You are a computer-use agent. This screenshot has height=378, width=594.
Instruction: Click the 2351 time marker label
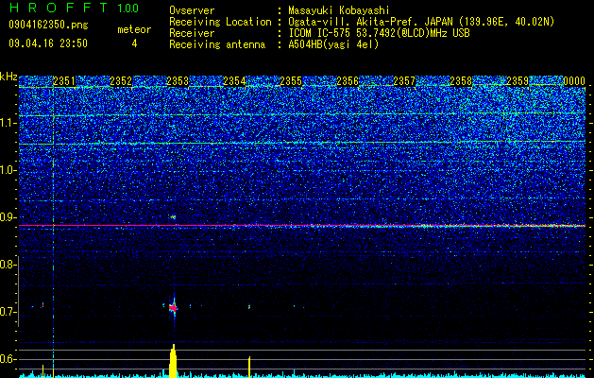click(64, 81)
